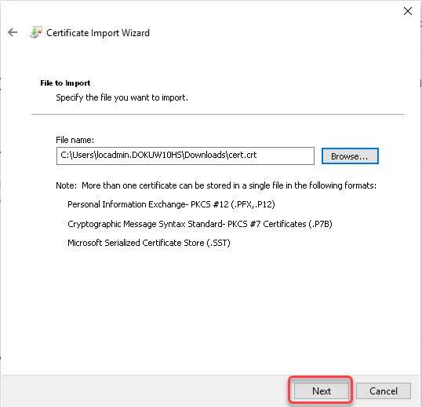Cancel the certificate import
The image size is (422, 407).
[384, 390]
